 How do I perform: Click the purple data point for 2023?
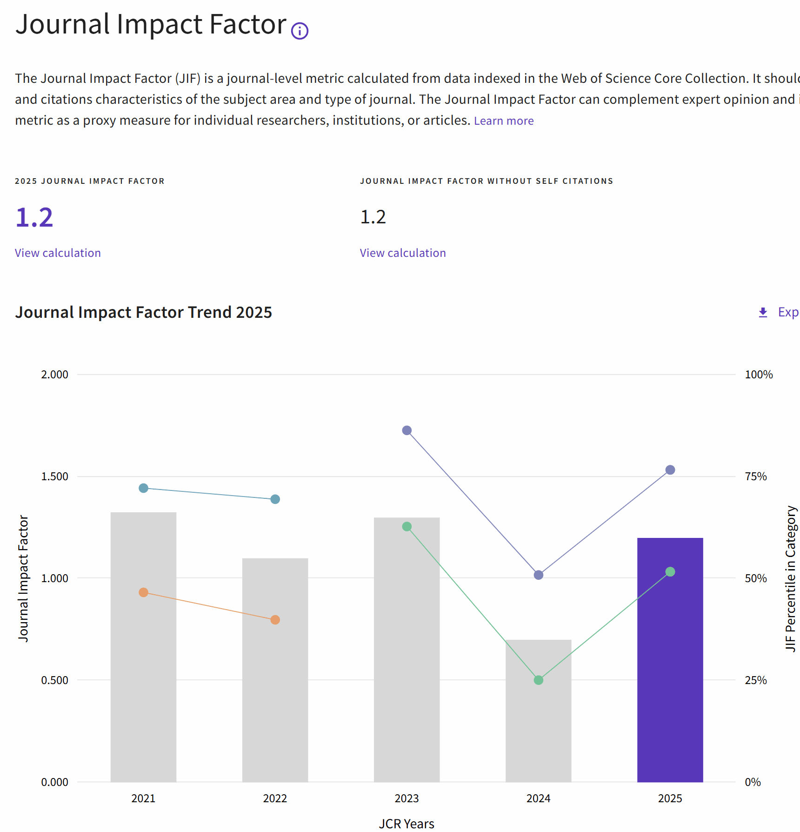click(x=407, y=430)
